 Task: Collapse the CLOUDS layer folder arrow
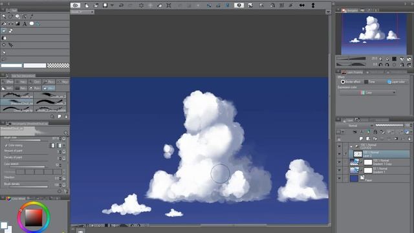click(351, 146)
